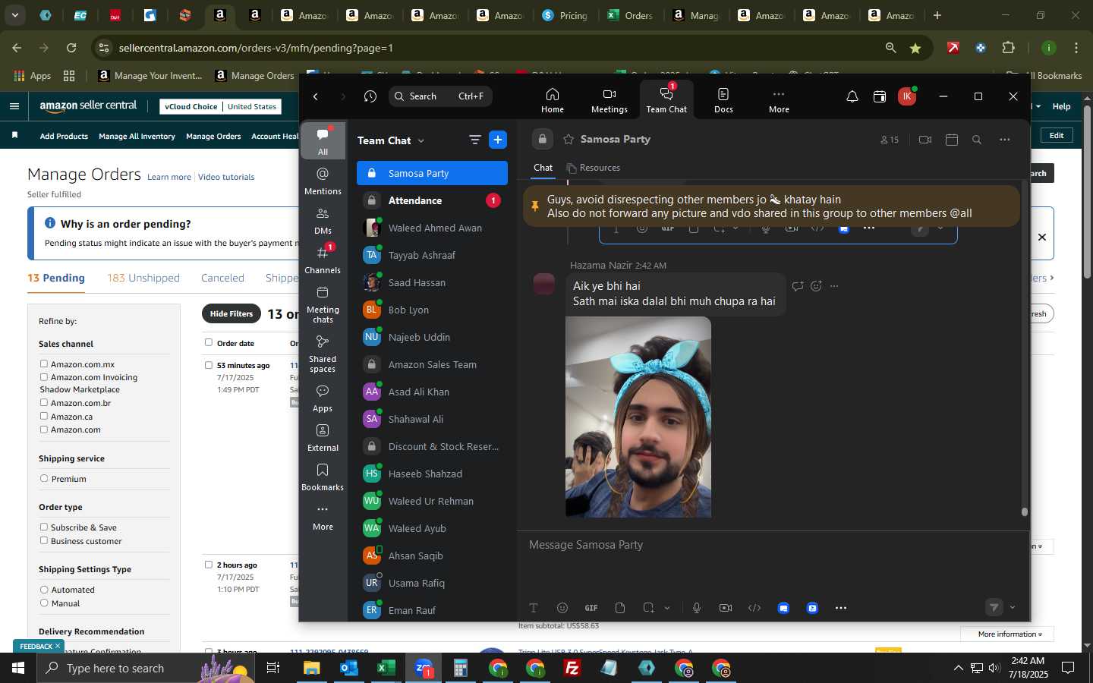This screenshot has height=683, width=1093.
Task: Open the Apps sidebar section
Action: (323, 398)
